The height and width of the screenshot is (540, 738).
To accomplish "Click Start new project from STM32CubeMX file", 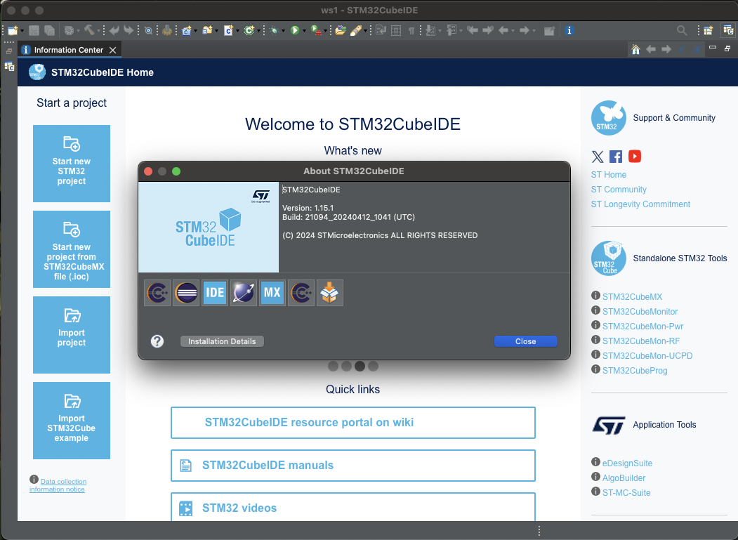I will point(72,249).
